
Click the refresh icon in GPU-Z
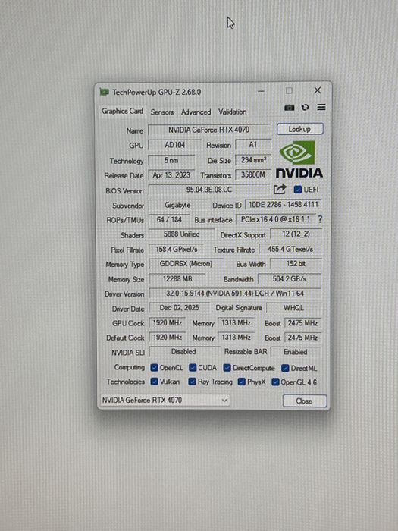tap(306, 108)
